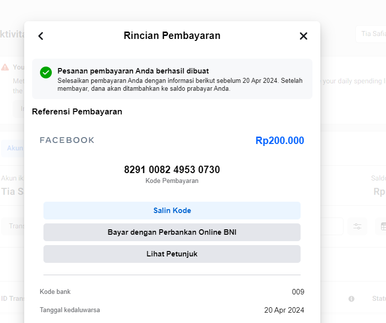Image resolution: width=386 pixels, height=323 pixels.
Task: Open Lihat Petunjuk instructions
Action: click(172, 254)
